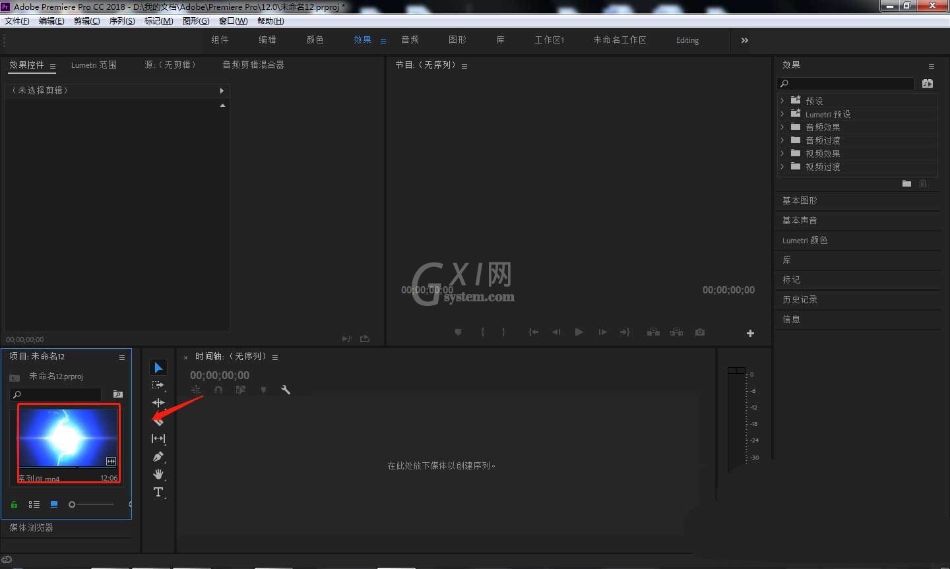Toggle timeline linked selection
The width and height of the screenshot is (950, 569).
pos(241,390)
